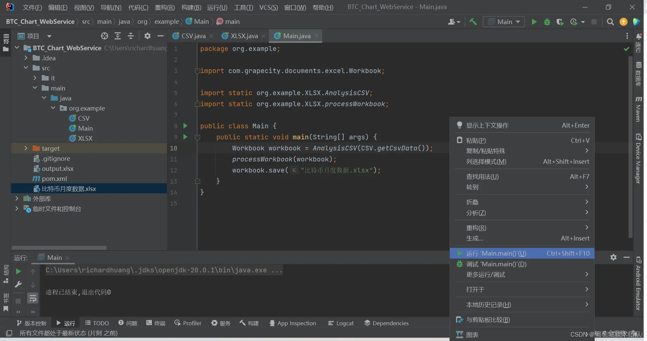This screenshot has width=647, height=341.
Task: Open the Dependencies tool window
Action: coord(387,323)
